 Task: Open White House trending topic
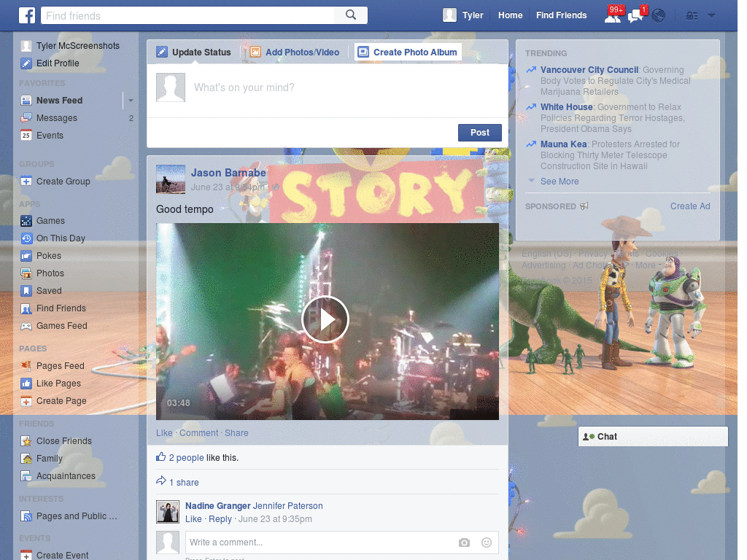(x=566, y=107)
